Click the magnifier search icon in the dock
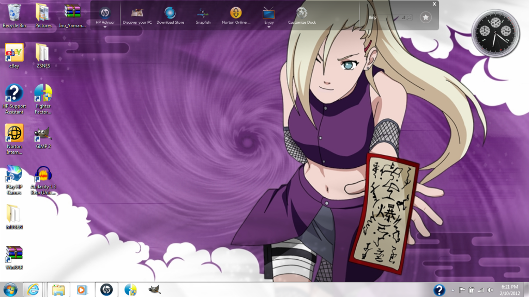 pyautogui.click(x=409, y=17)
